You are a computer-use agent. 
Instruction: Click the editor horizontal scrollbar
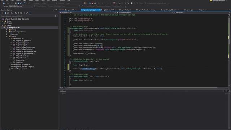click(x=143, y=88)
